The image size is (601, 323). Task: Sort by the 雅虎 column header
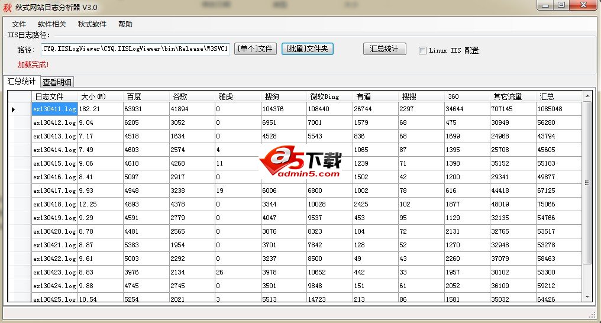pos(238,96)
